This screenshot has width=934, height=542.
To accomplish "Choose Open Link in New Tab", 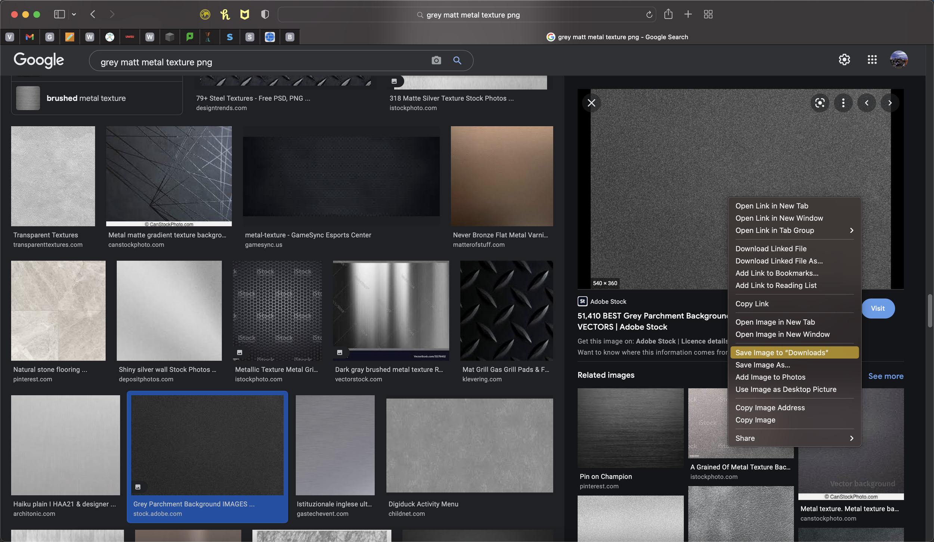I will (x=794, y=206).
